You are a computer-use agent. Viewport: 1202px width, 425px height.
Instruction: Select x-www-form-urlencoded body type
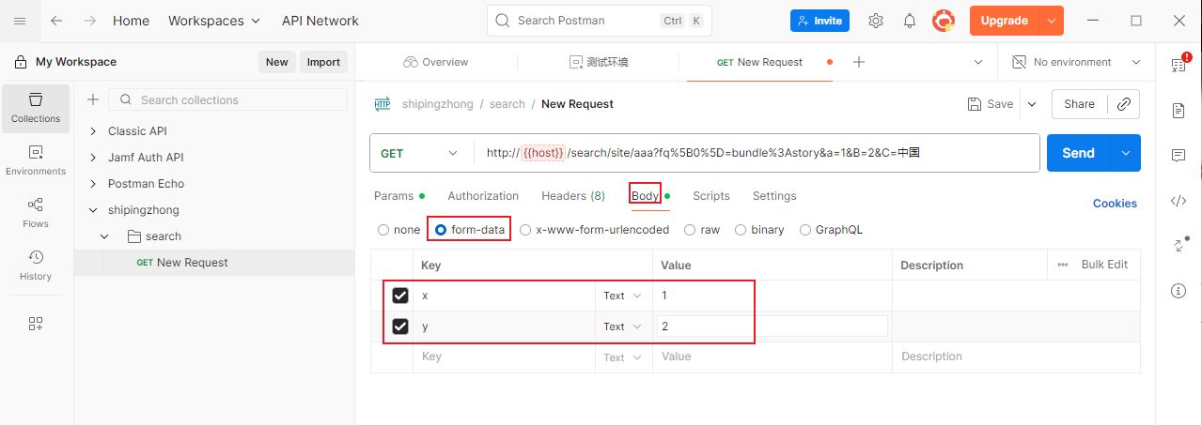pos(525,230)
